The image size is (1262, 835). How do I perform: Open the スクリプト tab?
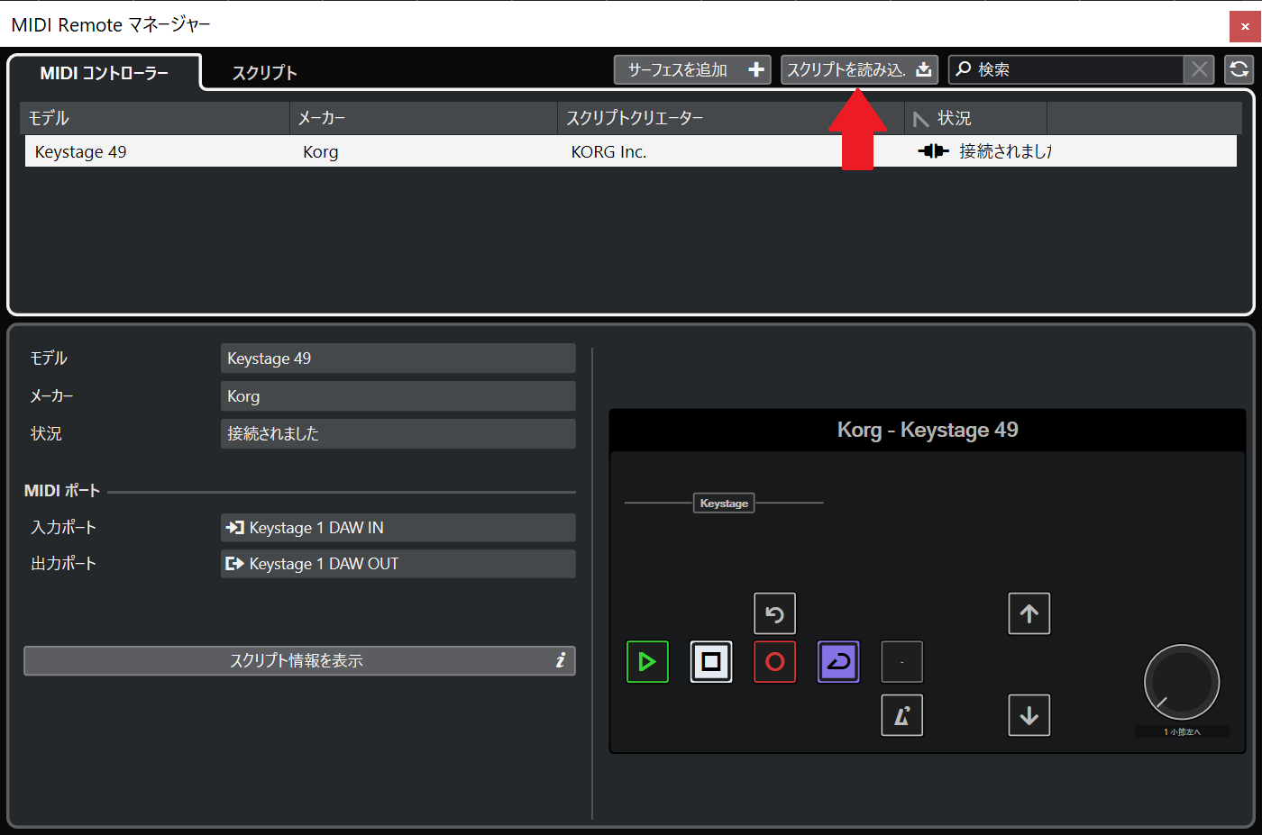pos(264,73)
